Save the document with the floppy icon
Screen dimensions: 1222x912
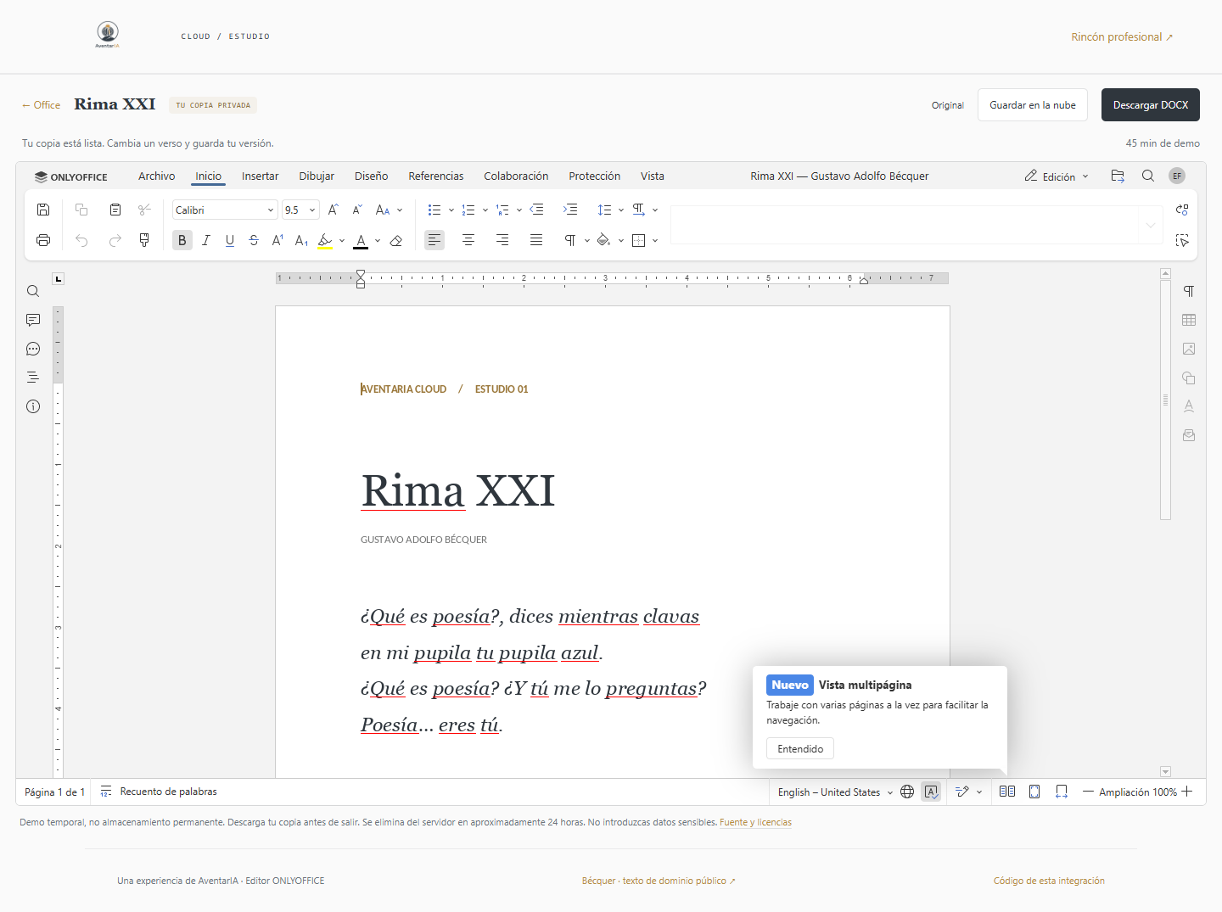(43, 210)
